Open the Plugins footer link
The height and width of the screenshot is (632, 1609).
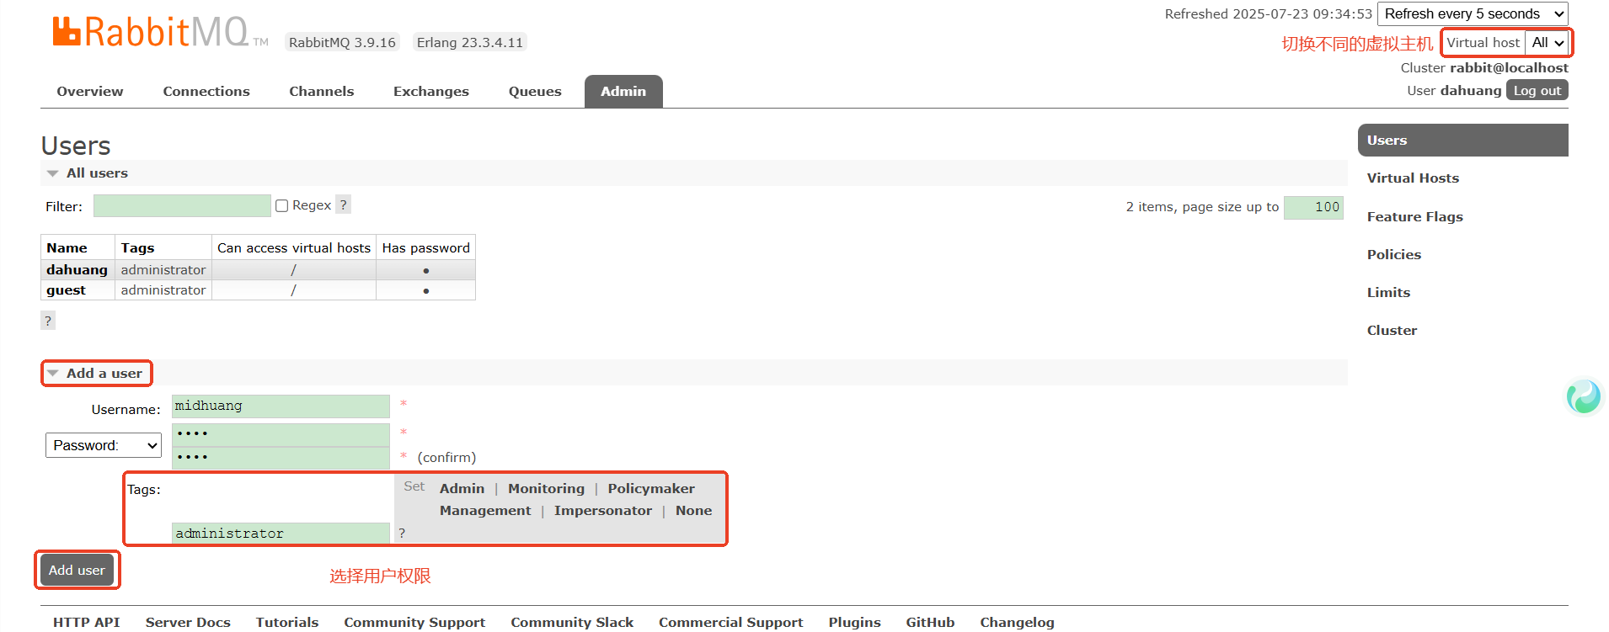click(x=854, y=622)
